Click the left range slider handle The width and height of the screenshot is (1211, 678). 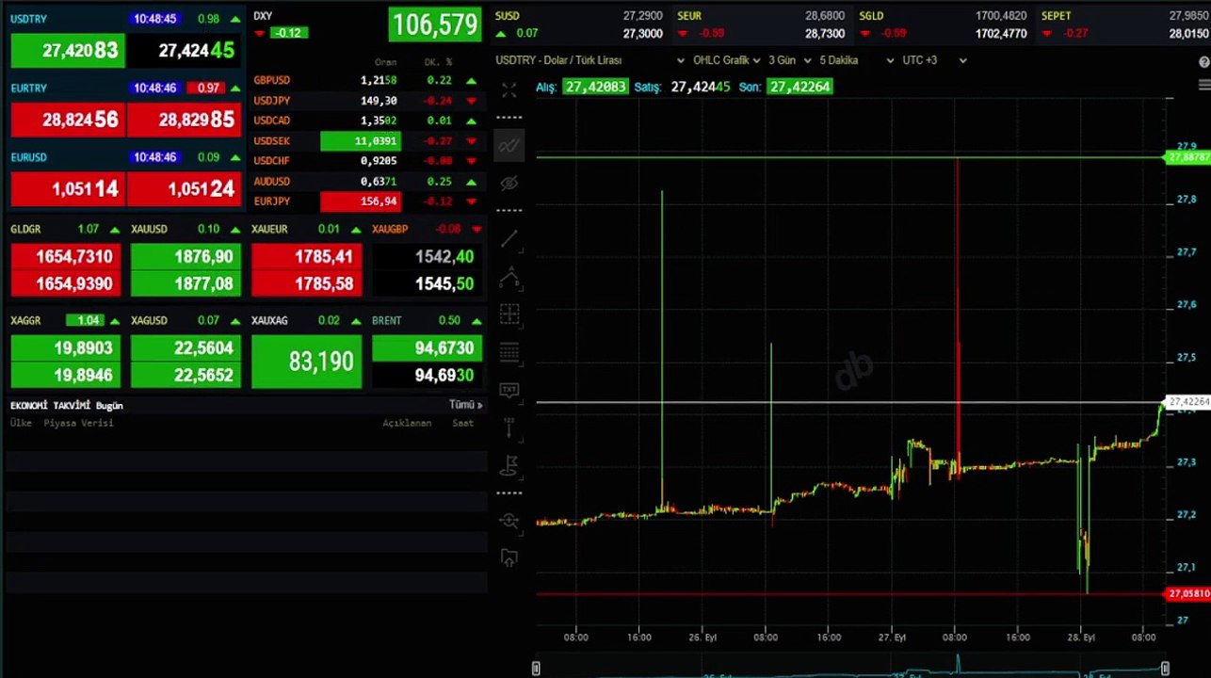tap(537, 669)
